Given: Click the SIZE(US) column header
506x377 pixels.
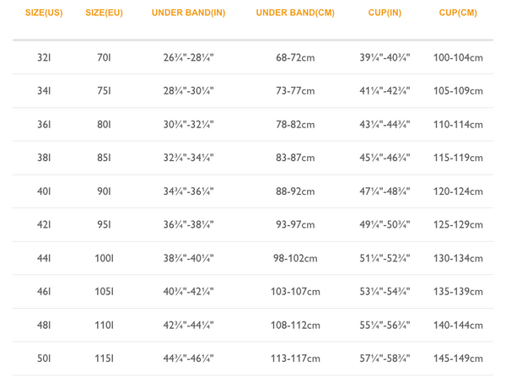Looking at the screenshot, I should click(x=44, y=13).
